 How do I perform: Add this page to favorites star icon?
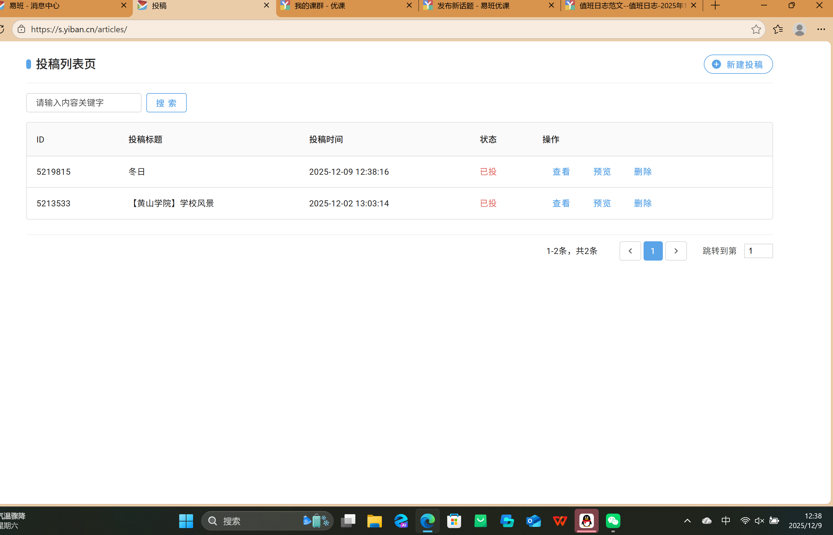[756, 29]
